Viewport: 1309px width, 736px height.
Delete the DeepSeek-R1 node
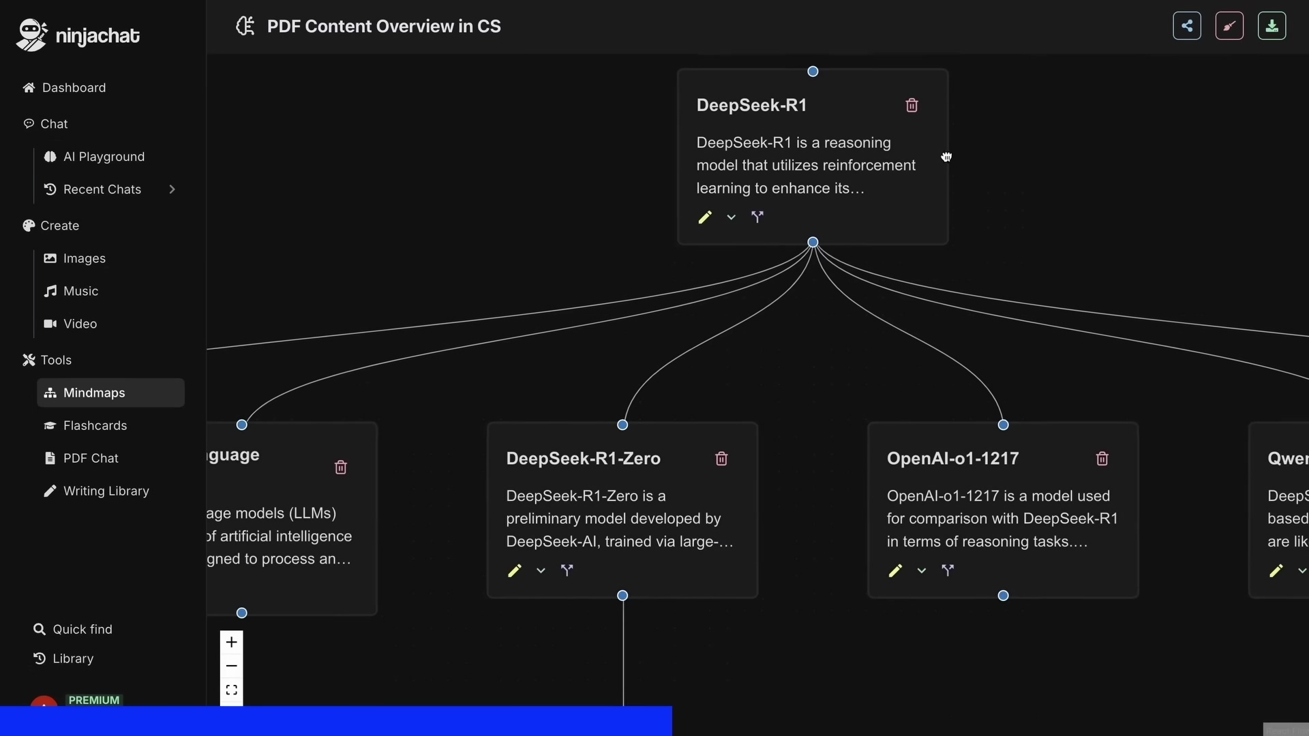pos(912,105)
